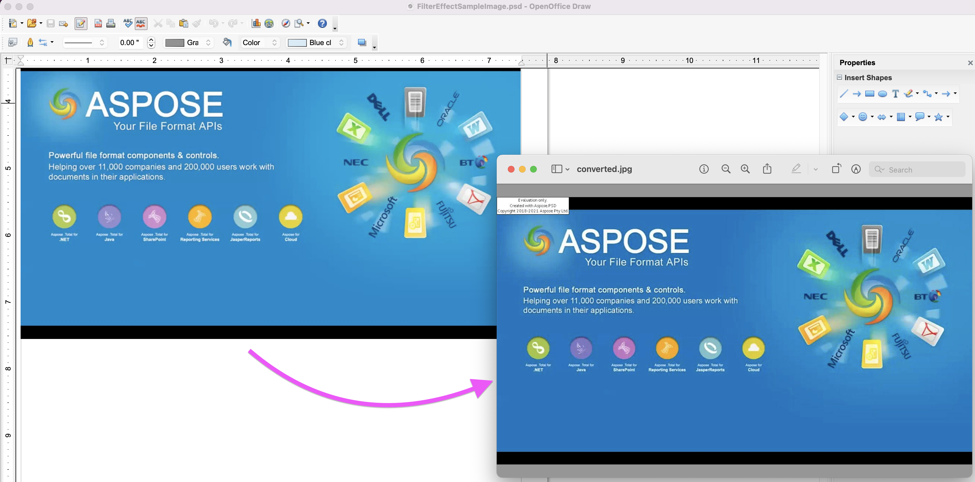This screenshot has width=975, height=482.
Task: Open the gray Line Color dropdown
Action: click(188, 43)
